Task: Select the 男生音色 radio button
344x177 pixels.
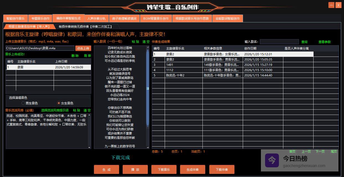Action: point(23,103)
